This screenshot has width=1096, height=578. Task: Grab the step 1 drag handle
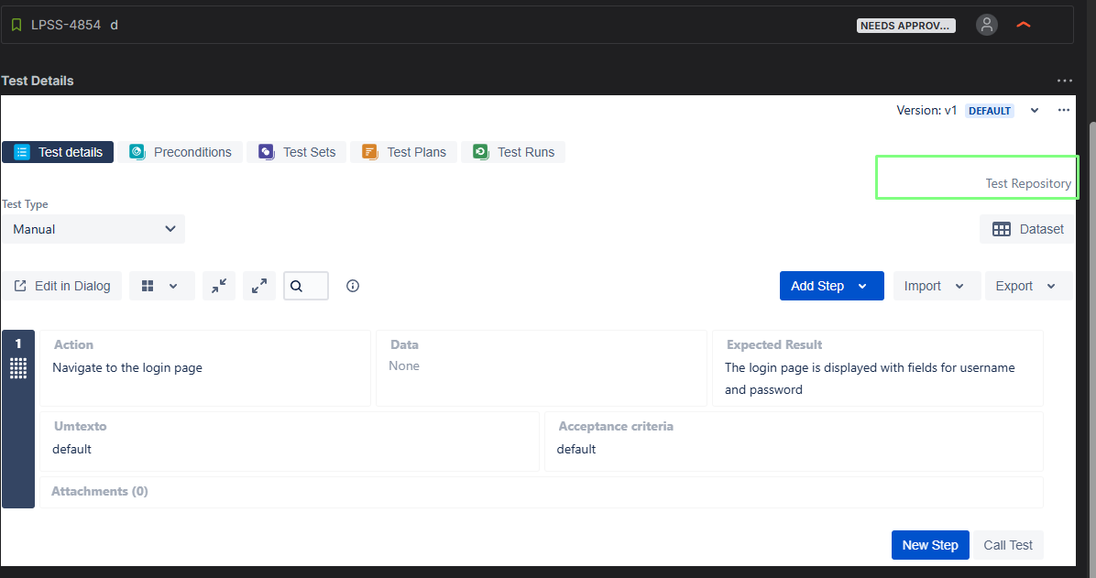18,368
